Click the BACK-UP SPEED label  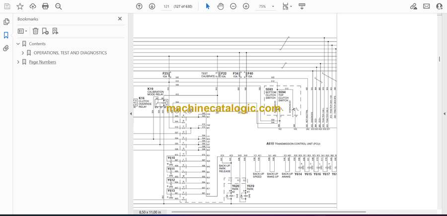point(259,175)
